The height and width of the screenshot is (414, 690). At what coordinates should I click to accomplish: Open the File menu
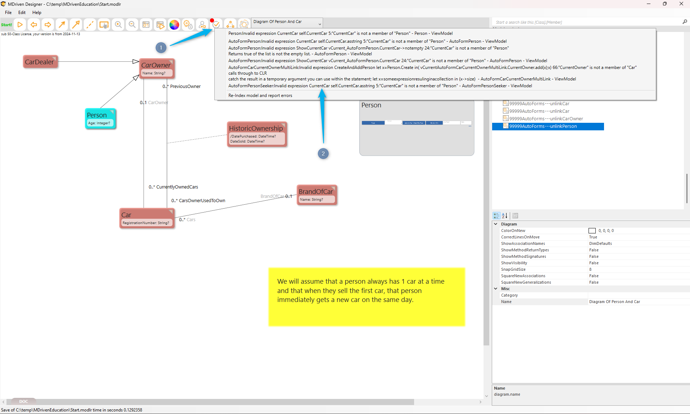(x=8, y=13)
